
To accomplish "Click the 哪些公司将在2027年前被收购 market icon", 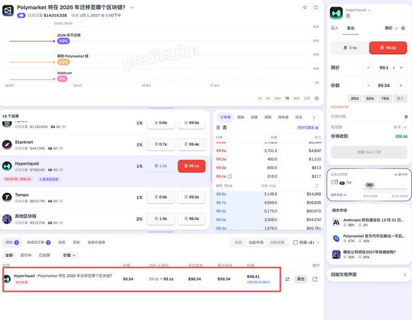I will [336, 255].
